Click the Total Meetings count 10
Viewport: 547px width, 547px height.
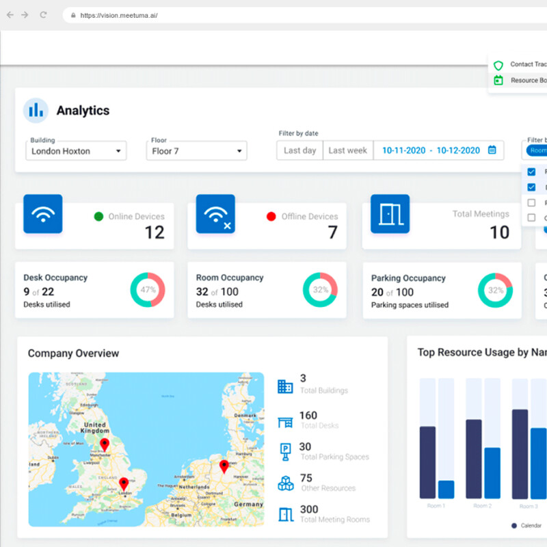point(500,232)
